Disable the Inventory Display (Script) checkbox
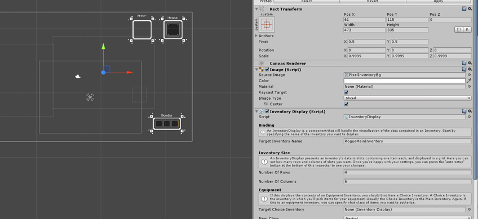The image size is (478, 219). [267, 111]
